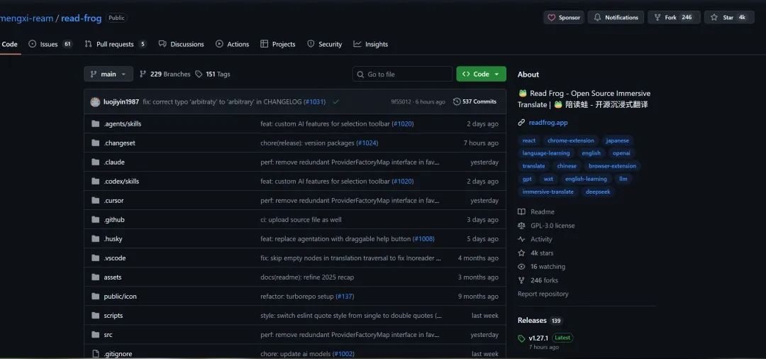Click the green check status icon
766x359 pixels.
336,101
